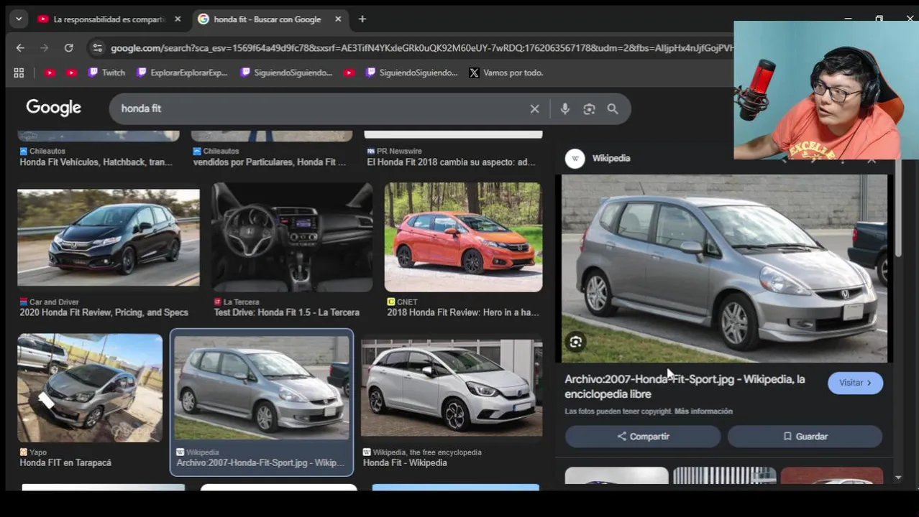Select the honda fit Buscar con Google tab
This screenshot has height=517, width=919.
coord(267,19)
